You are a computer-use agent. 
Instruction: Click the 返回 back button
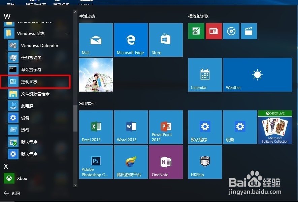(12, 193)
